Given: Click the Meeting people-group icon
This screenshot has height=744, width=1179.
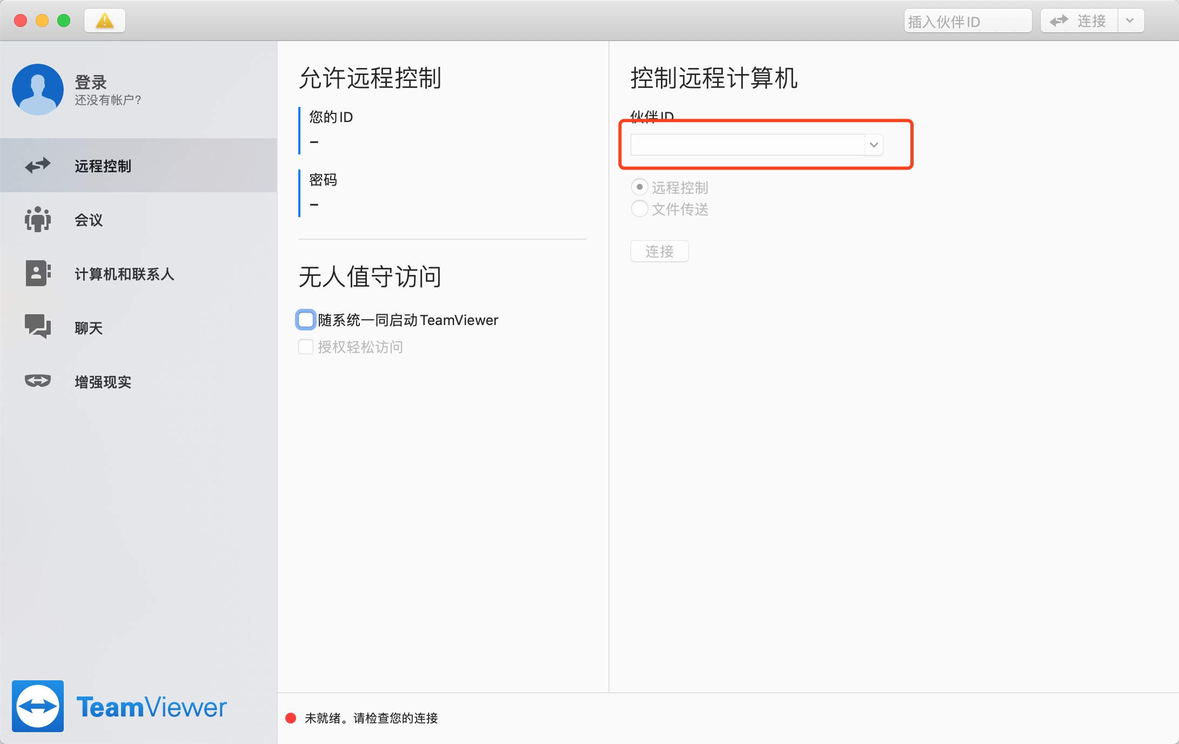Looking at the screenshot, I should pyautogui.click(x=38, y=219).
